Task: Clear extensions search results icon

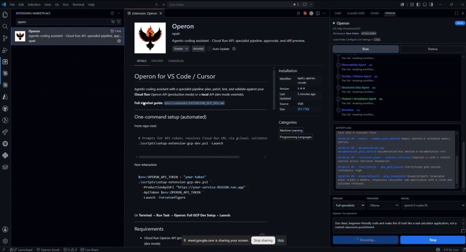Action: [113, 22]
